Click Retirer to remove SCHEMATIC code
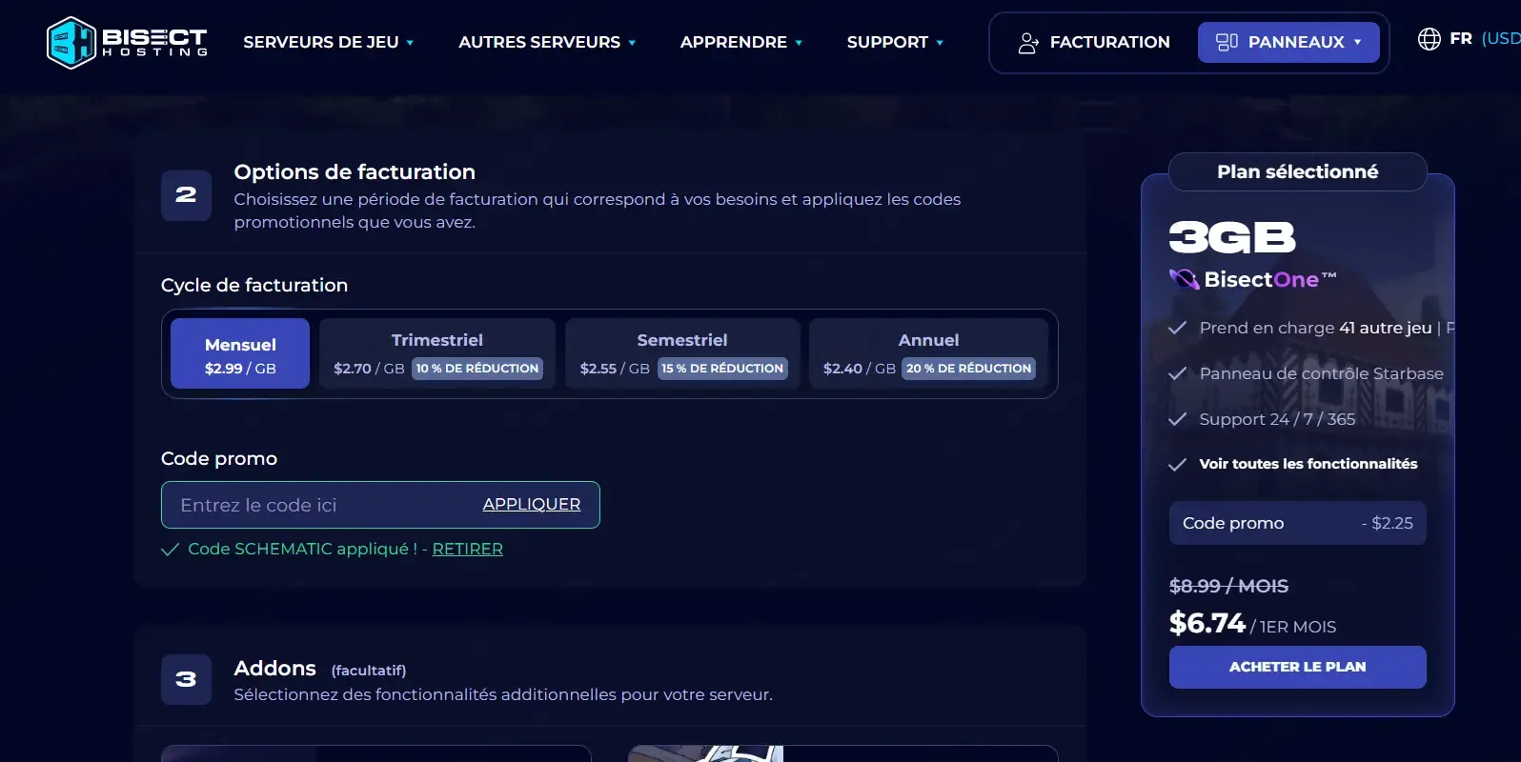 [x=468, y=549]
